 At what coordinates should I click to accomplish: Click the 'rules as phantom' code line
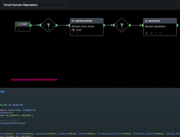pos(11,105)
